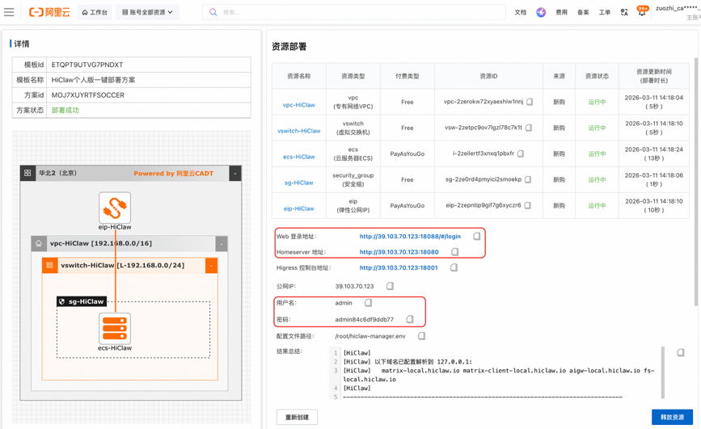Click the /root/hiclaw-manager.env path text

370,336
